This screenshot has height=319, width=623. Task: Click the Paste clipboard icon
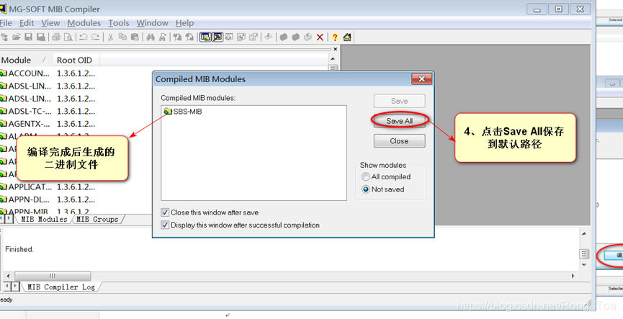click(x=135, y=37)
